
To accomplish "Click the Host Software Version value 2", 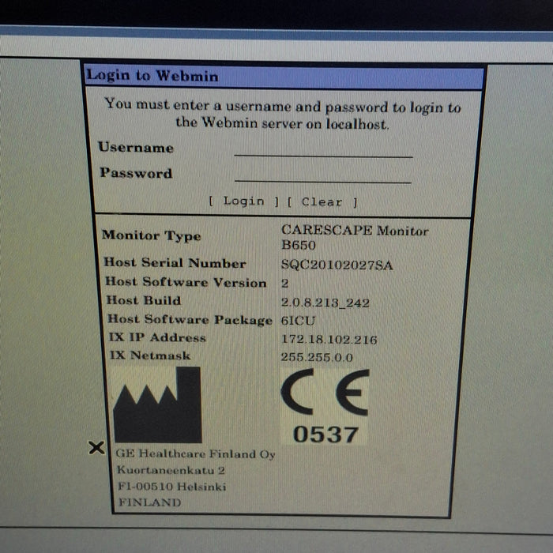I will point(285,283).
